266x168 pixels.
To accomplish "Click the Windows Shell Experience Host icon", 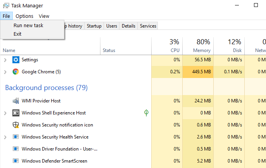I will point(16,113).
